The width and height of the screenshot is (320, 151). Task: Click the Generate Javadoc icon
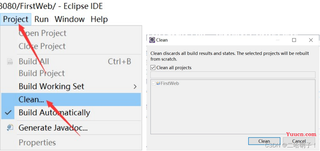point(10,128)
